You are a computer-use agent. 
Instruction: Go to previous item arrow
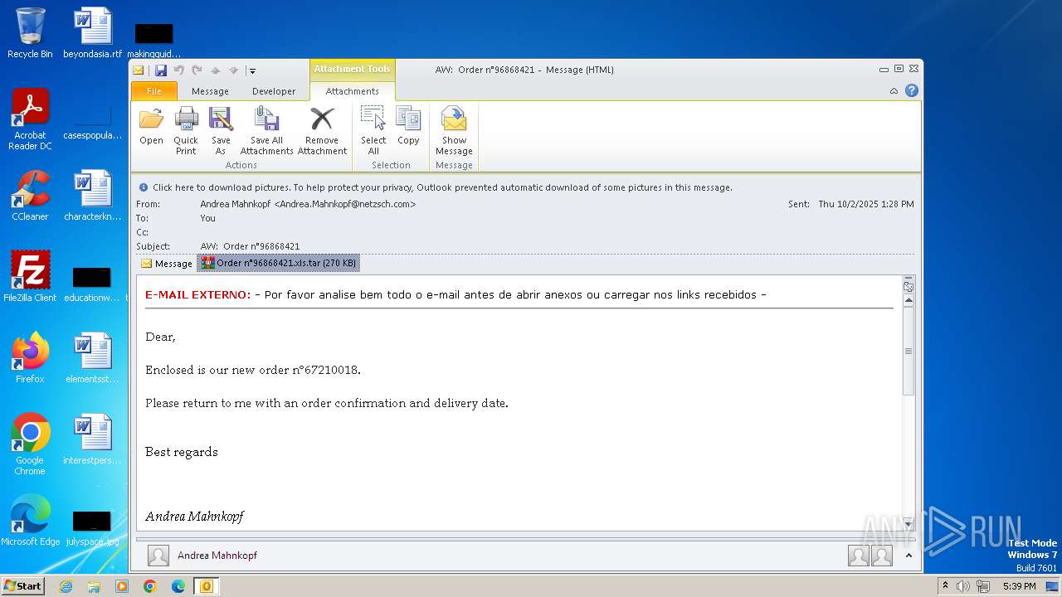[215, 70]
